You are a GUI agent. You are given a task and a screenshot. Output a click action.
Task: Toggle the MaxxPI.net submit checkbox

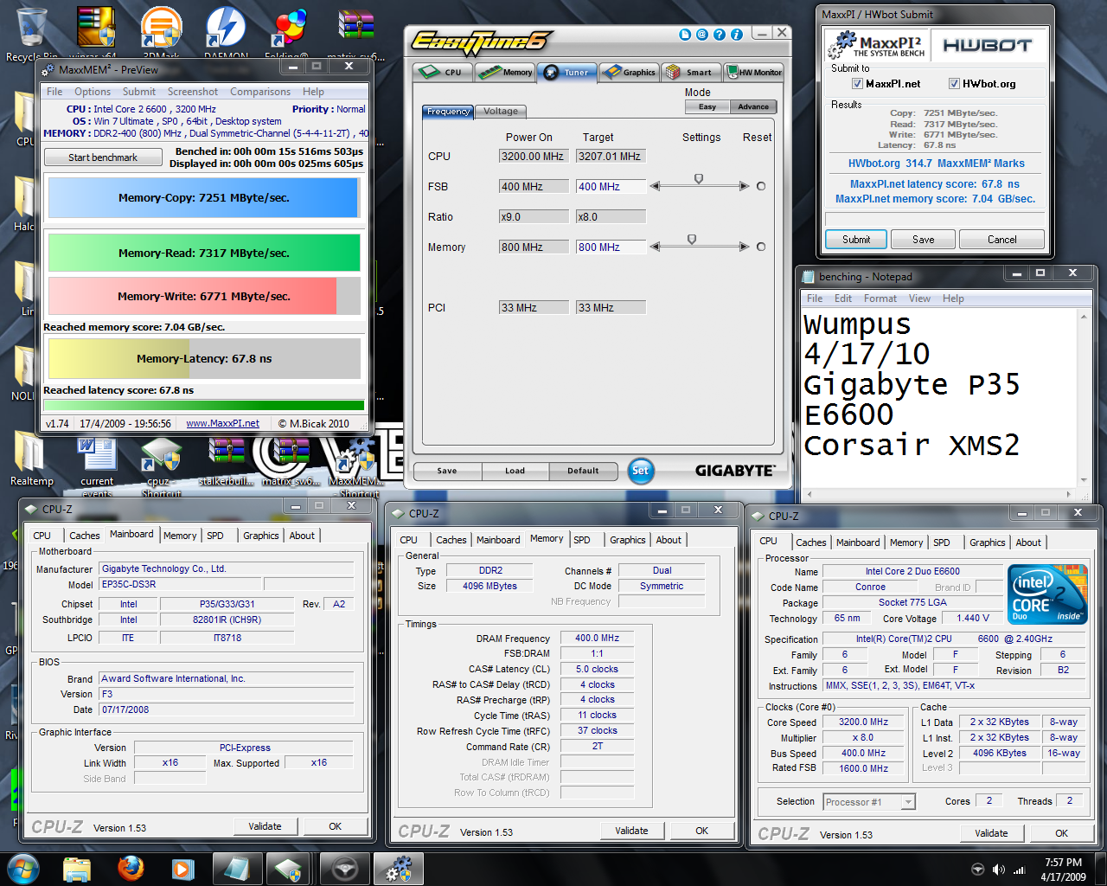pyautogui.click(x=857, y=84)
